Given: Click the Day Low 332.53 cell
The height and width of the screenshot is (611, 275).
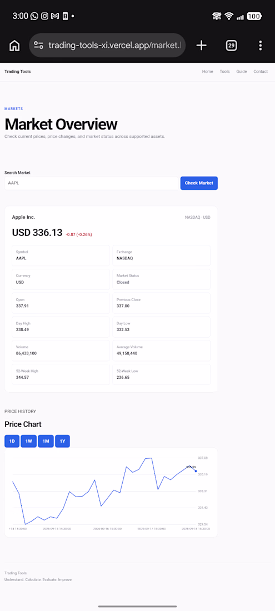Looking at the screenshot, I should [x=161, y=327].
